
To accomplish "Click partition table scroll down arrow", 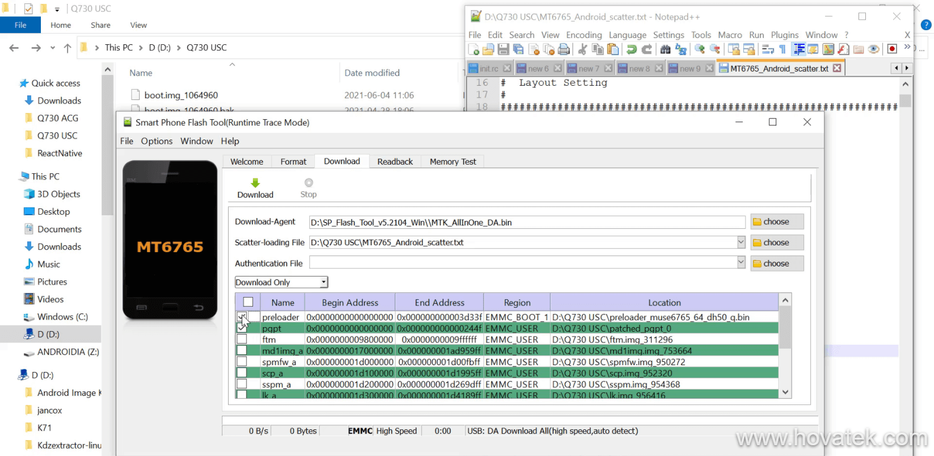I will [785, 392].
